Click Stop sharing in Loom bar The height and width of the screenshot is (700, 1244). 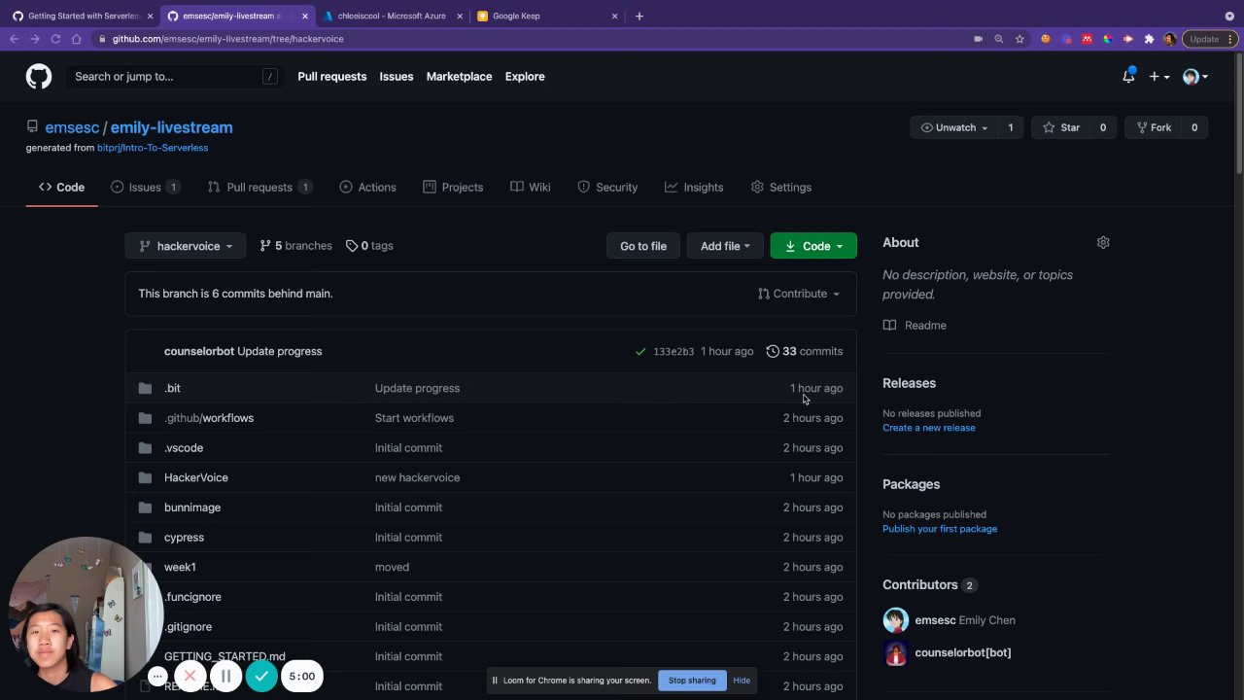692,681
